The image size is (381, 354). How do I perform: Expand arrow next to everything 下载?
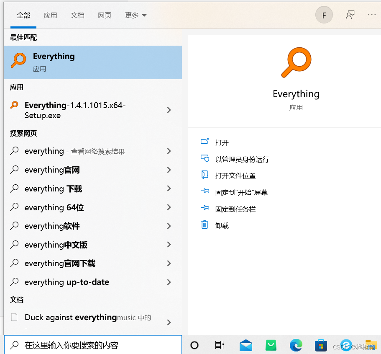[169, 189]
